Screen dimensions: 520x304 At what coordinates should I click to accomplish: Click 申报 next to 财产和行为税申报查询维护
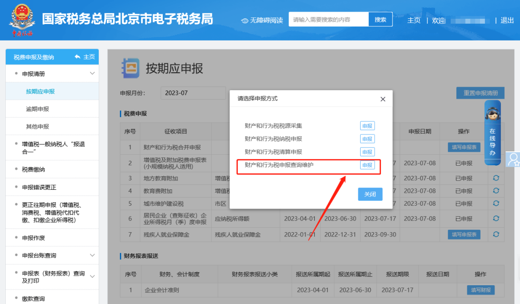[367, 165]
